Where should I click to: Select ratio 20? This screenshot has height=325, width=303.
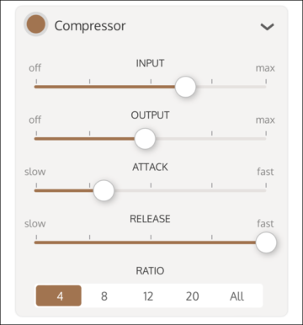193,296
